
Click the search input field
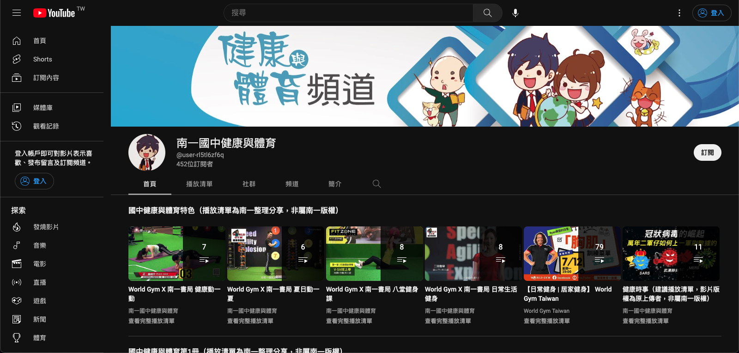click(x=349, y=13)
